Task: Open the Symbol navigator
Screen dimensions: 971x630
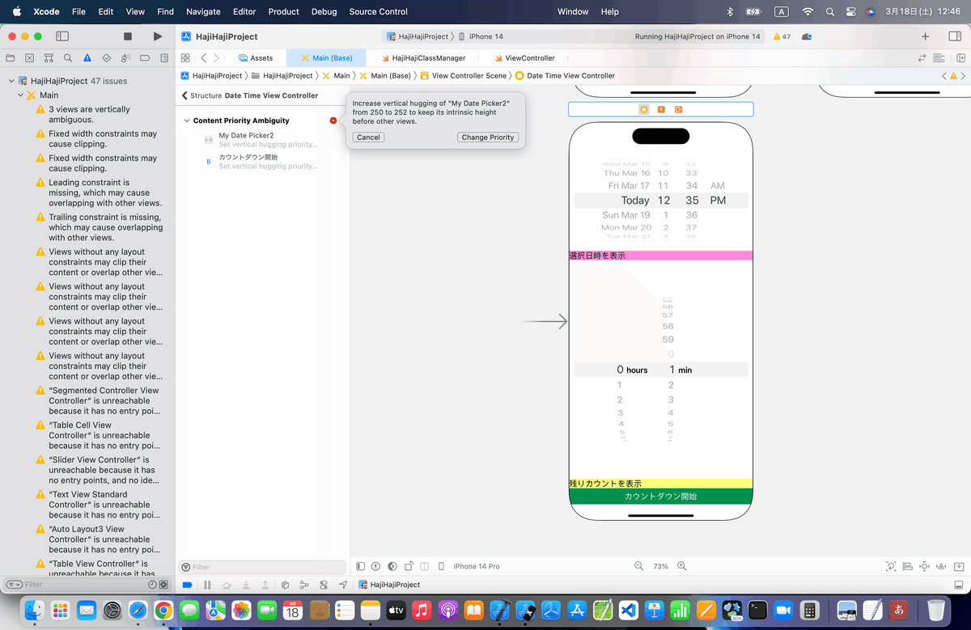Action: pyautogui.click(x=49, y=58)
